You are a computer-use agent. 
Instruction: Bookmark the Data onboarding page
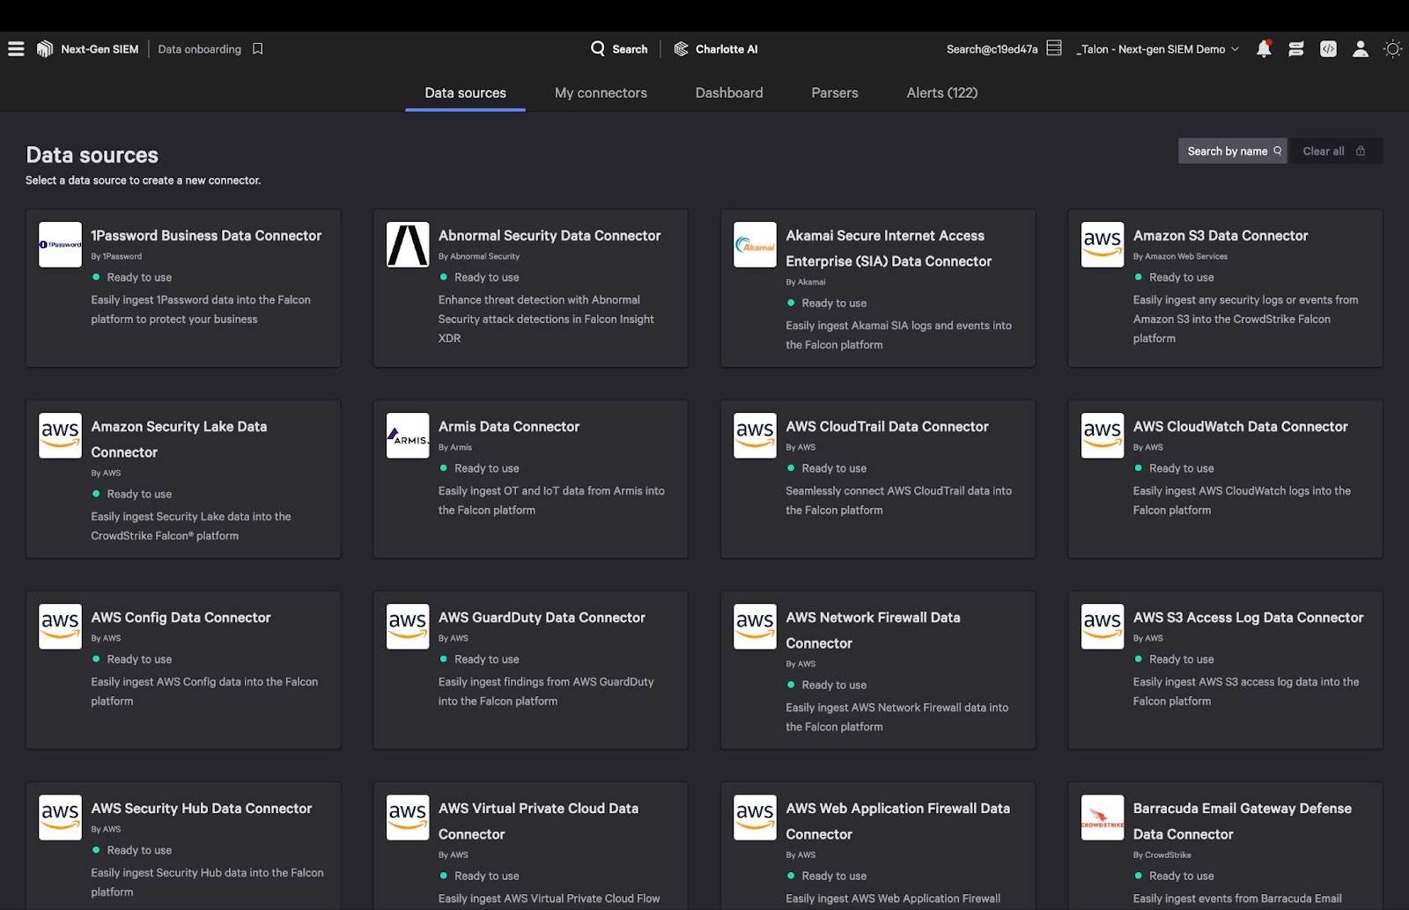point(258,49)
